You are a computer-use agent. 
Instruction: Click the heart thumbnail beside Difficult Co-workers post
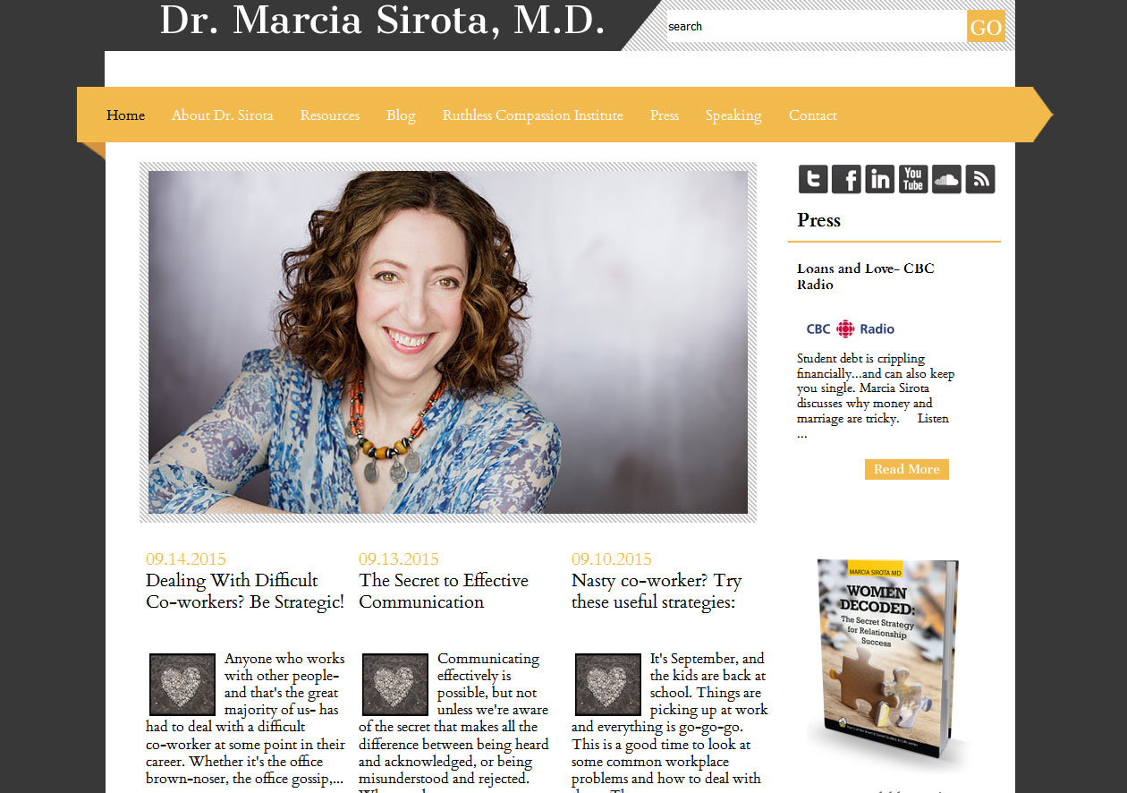(182, 685)
